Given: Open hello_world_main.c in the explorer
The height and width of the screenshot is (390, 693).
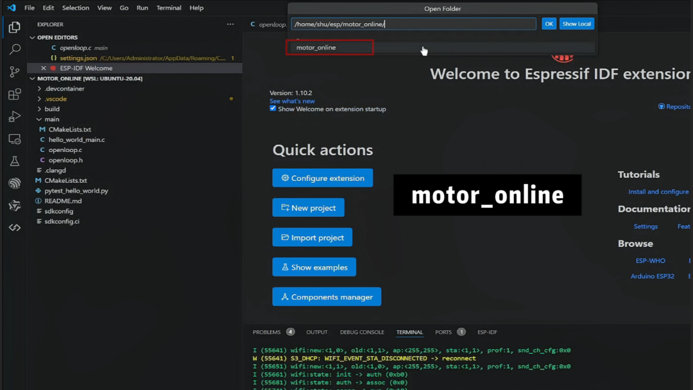Looking at the screenshot, I should (76, 140).
